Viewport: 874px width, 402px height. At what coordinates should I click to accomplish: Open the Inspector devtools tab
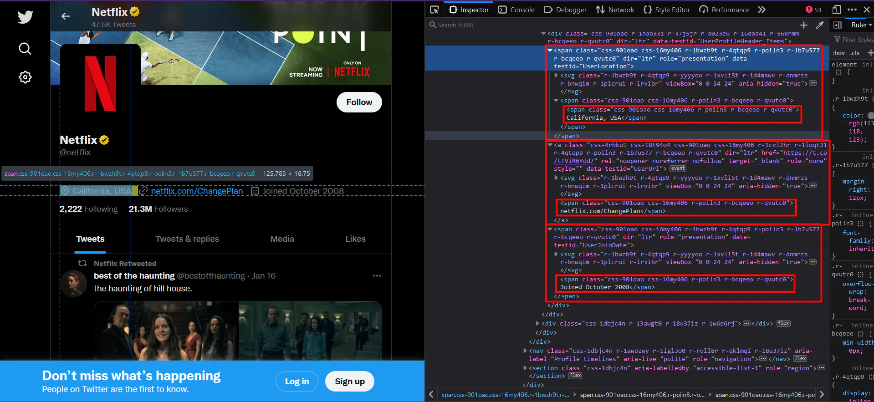[x=469, y=10]
